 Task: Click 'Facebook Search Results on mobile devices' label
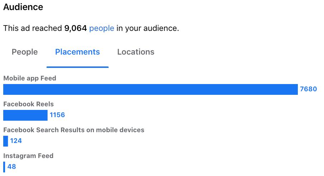click(x=74, y=130)
